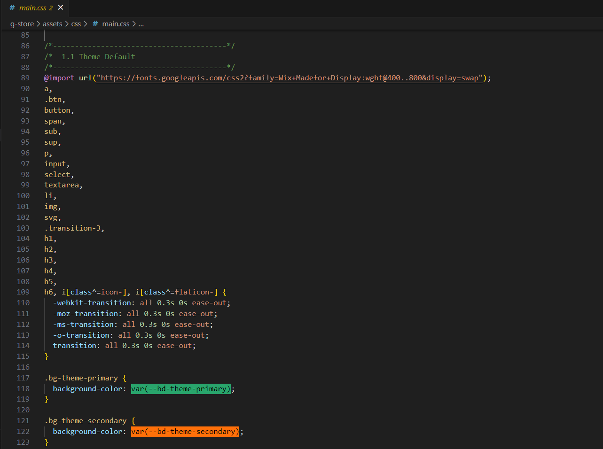
Task: Click the closing brace on line 119
Action: point(47,399)
